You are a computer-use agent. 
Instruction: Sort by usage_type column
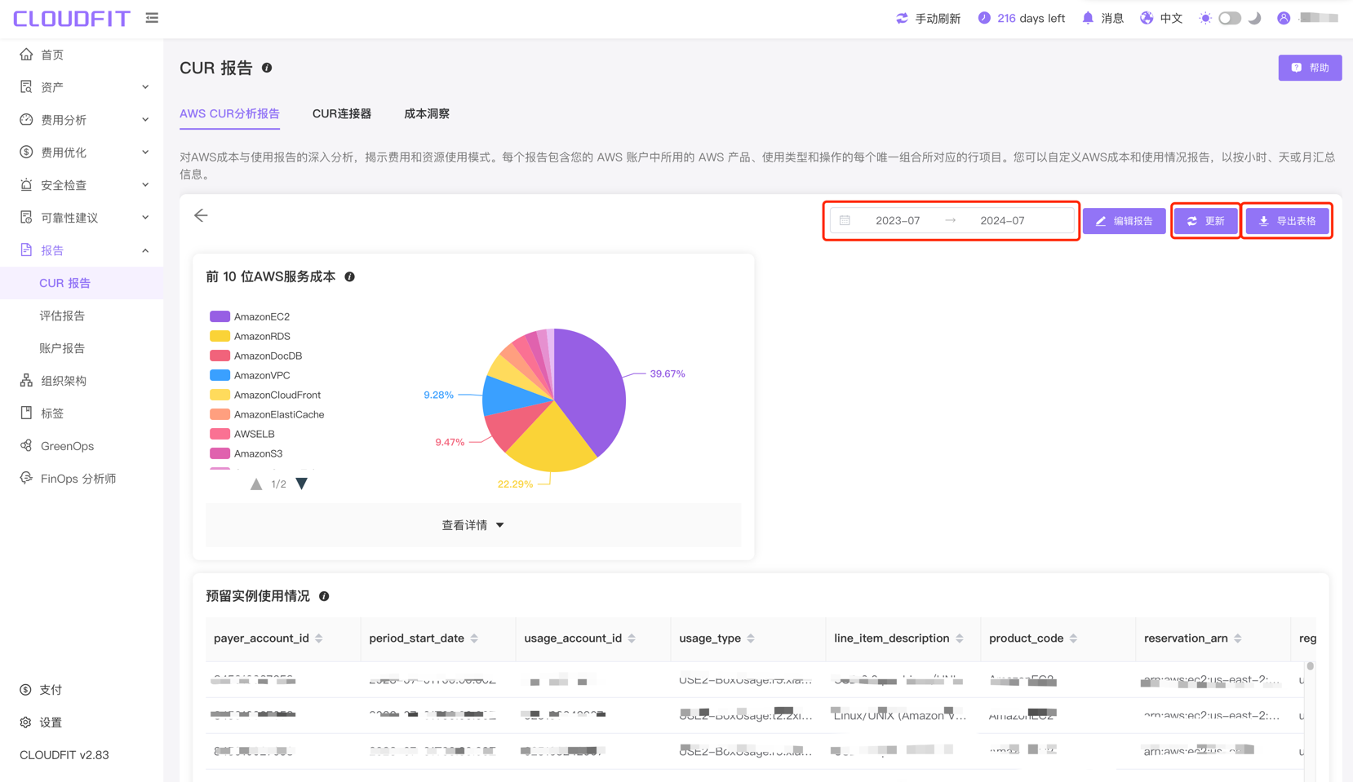pos(751,638)
